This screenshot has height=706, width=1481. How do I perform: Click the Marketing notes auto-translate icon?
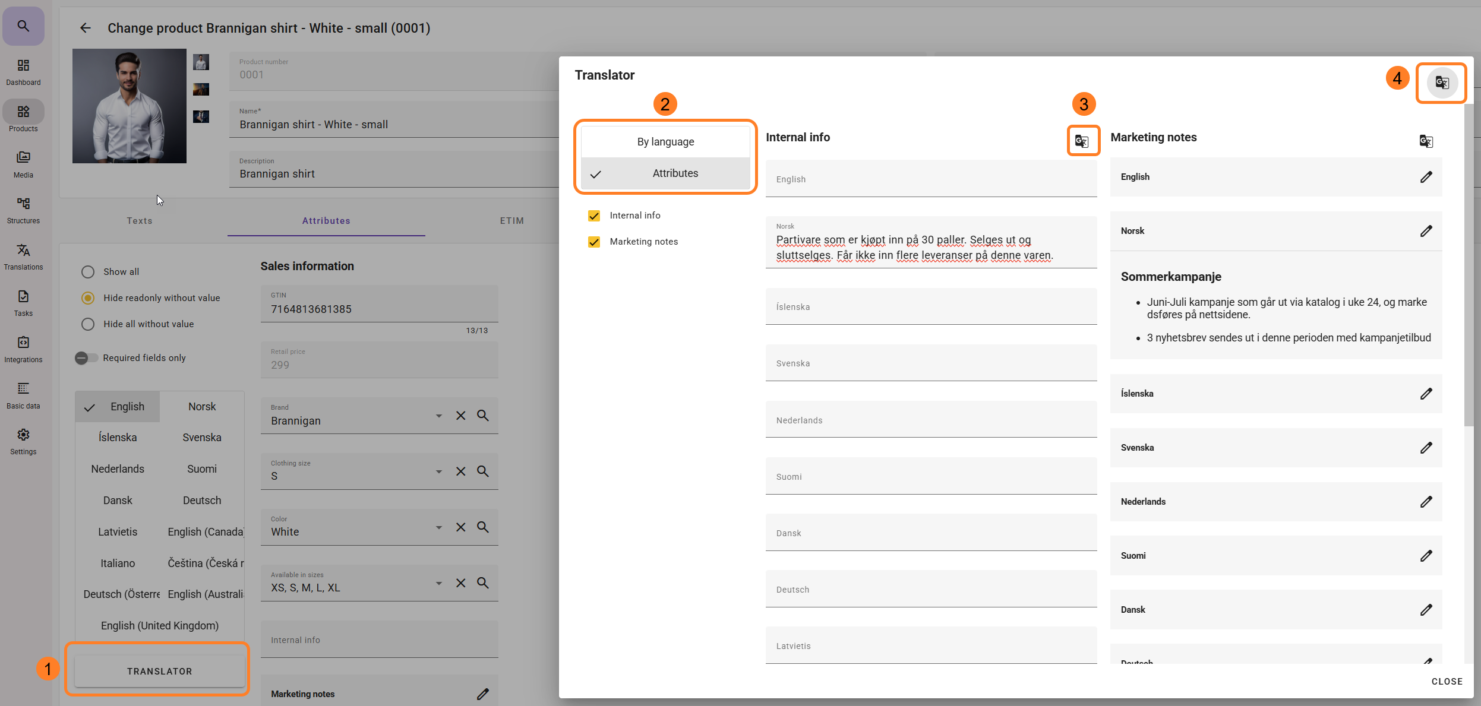[1426, 141]
